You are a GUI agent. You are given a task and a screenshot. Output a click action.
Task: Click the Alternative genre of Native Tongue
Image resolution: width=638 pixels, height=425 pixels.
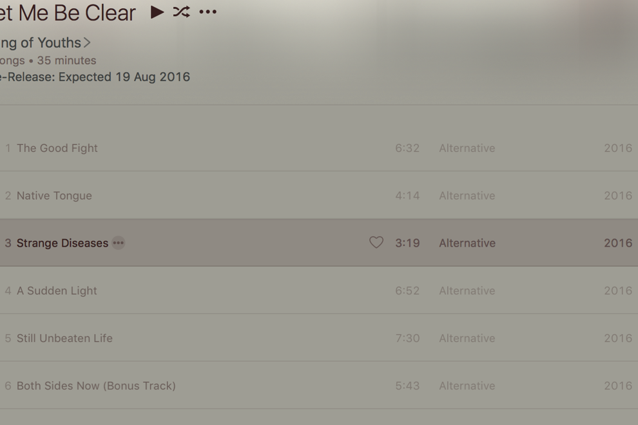tap(467, 196)
